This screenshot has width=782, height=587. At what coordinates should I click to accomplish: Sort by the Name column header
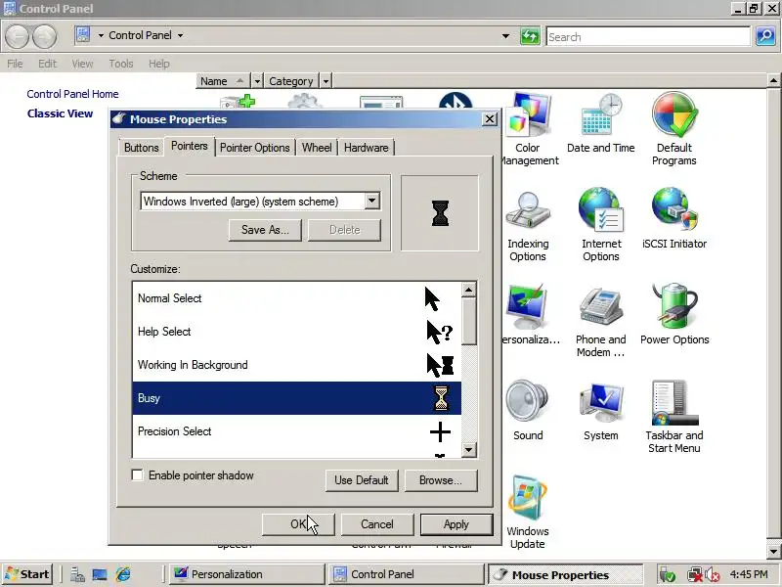pyautogui.click(x=223, y=81)
